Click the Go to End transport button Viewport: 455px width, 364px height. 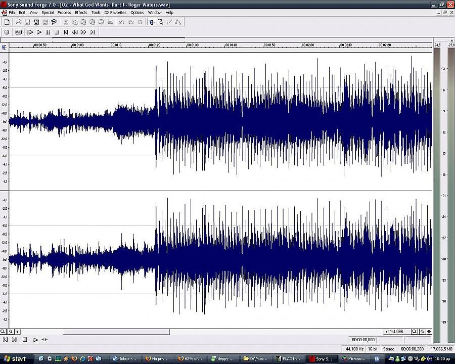pyautogui.click(x=93, y=32)
